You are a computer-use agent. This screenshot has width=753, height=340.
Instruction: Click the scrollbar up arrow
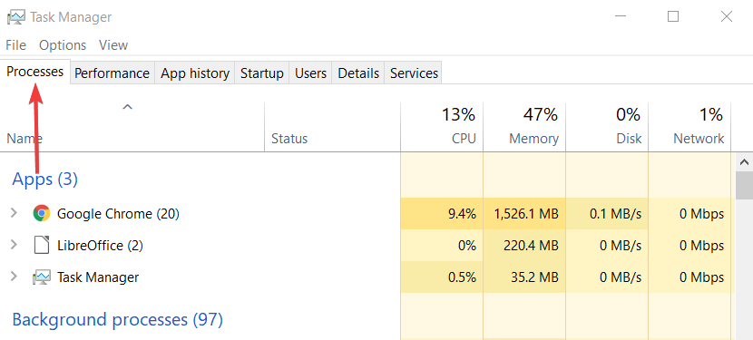tap(745, 162)
